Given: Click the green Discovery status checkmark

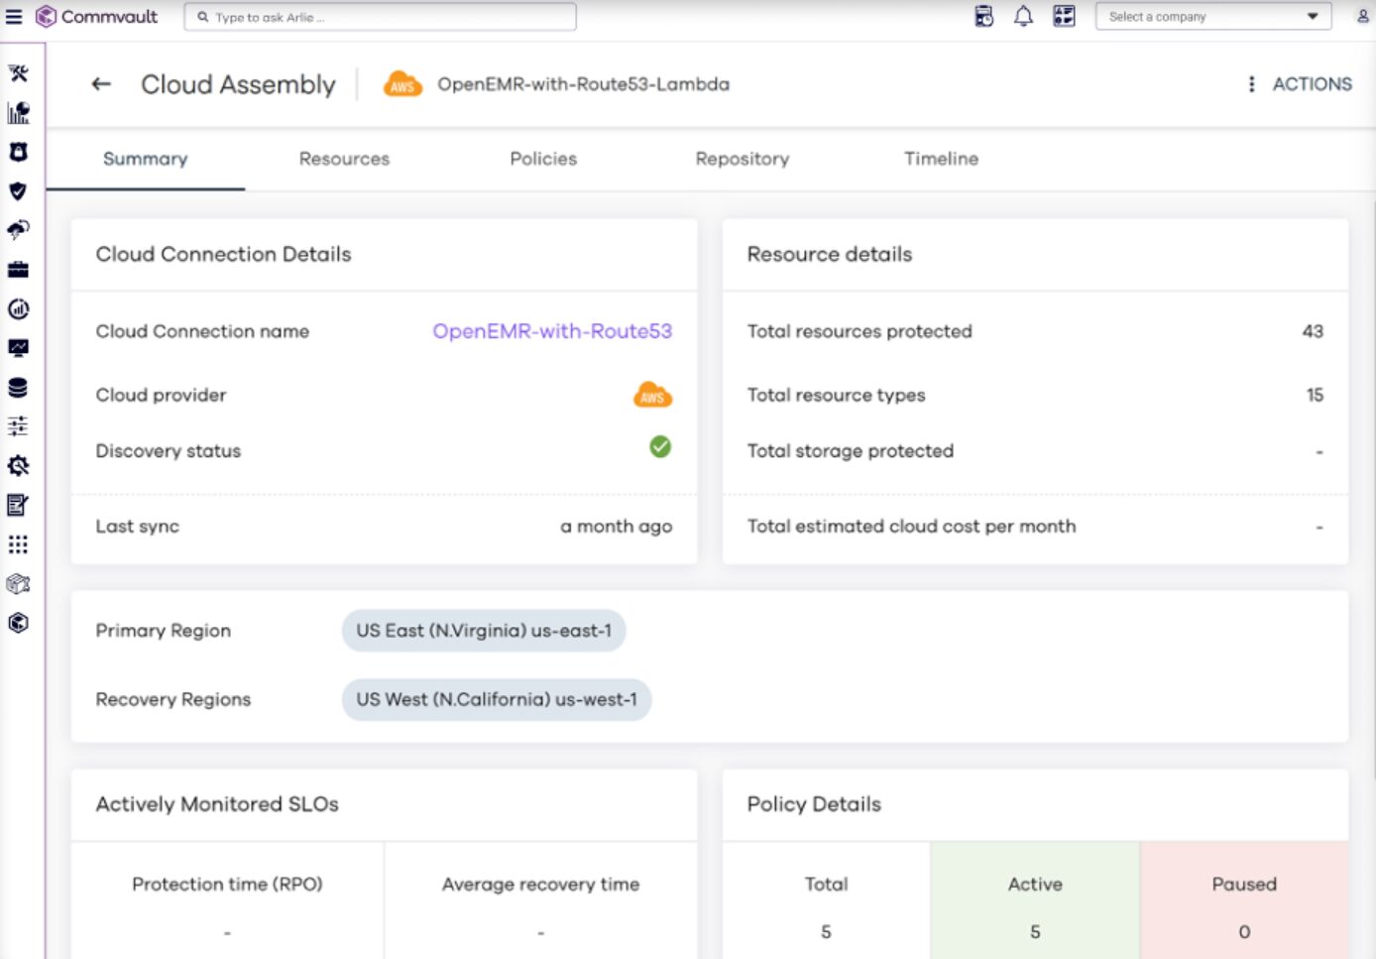Looking at the screenshot, I should coord(660,447).
